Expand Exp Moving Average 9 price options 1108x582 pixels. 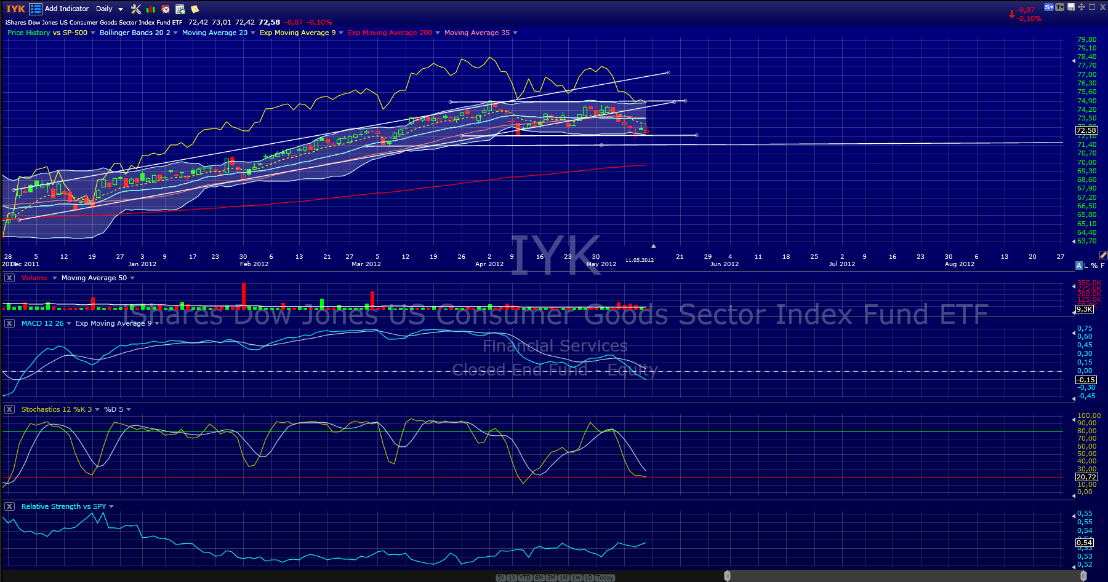341,33
